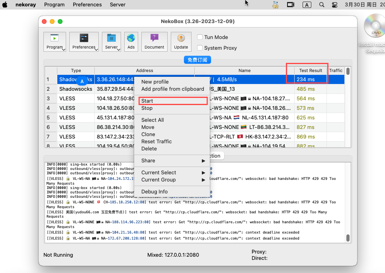Open the Preferences menu in menu bar
This screenshot has width=385, height=273.
coord(87,5)
